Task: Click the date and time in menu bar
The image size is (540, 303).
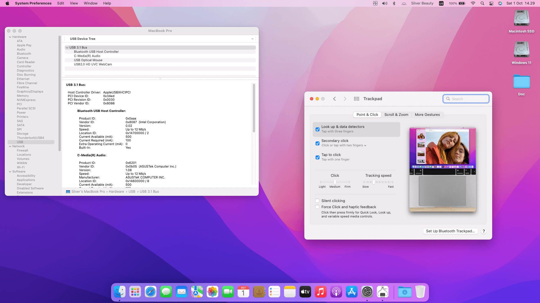Action: pyautogui.click(x=521, y=3)
